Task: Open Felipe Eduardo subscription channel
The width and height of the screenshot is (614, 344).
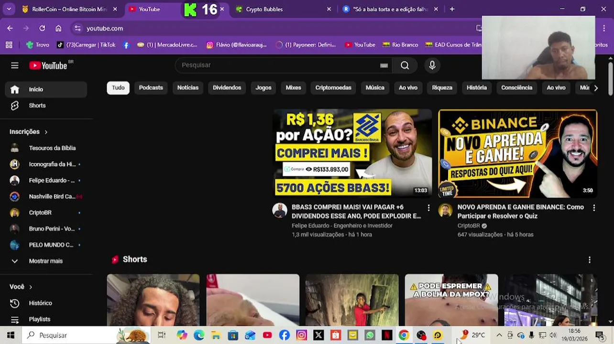Action: [46, 181]
